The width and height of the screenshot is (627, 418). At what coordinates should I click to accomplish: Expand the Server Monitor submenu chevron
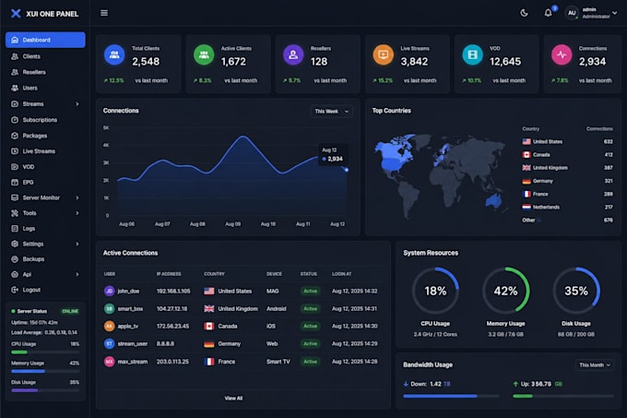click(77, 197)
